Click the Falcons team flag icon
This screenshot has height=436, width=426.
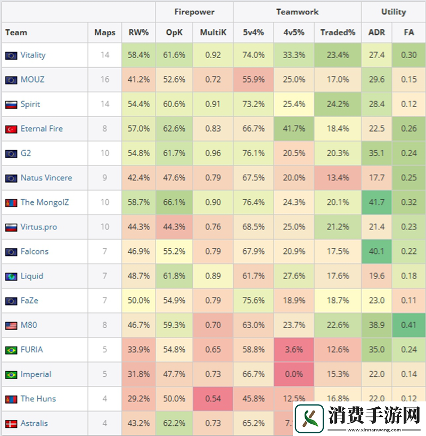point(11,252)
